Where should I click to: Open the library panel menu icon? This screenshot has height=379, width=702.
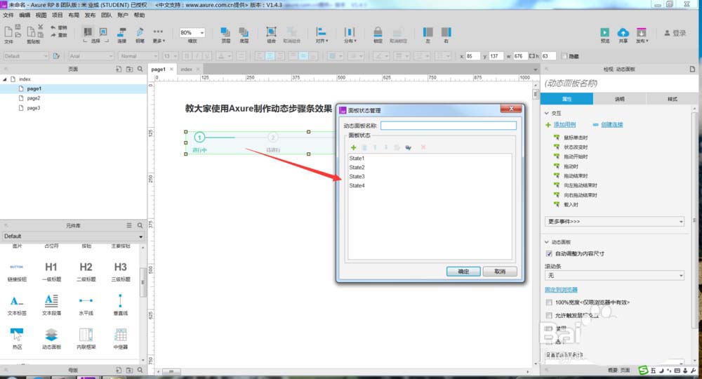129,225
